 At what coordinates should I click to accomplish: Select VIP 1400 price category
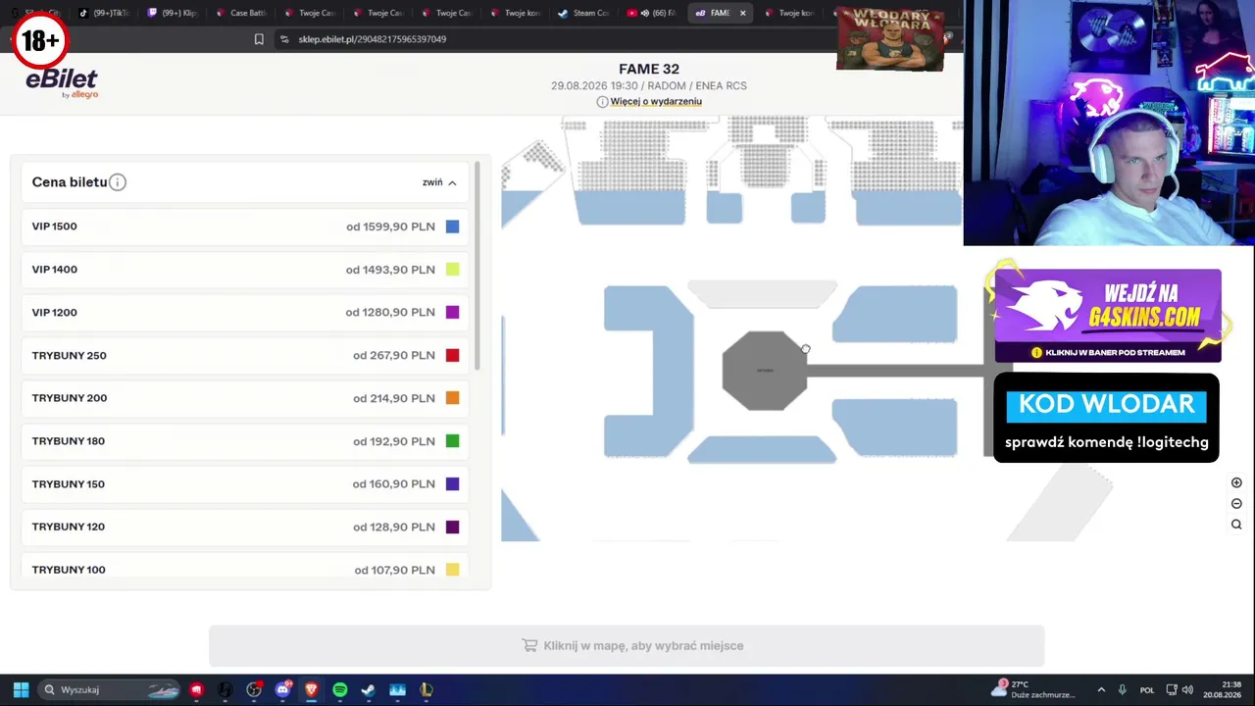pos(245,270)
